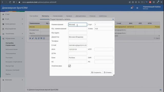Select the Елизаветинск row in grid
The image size is (164, 92).
(x=94, y=30)
